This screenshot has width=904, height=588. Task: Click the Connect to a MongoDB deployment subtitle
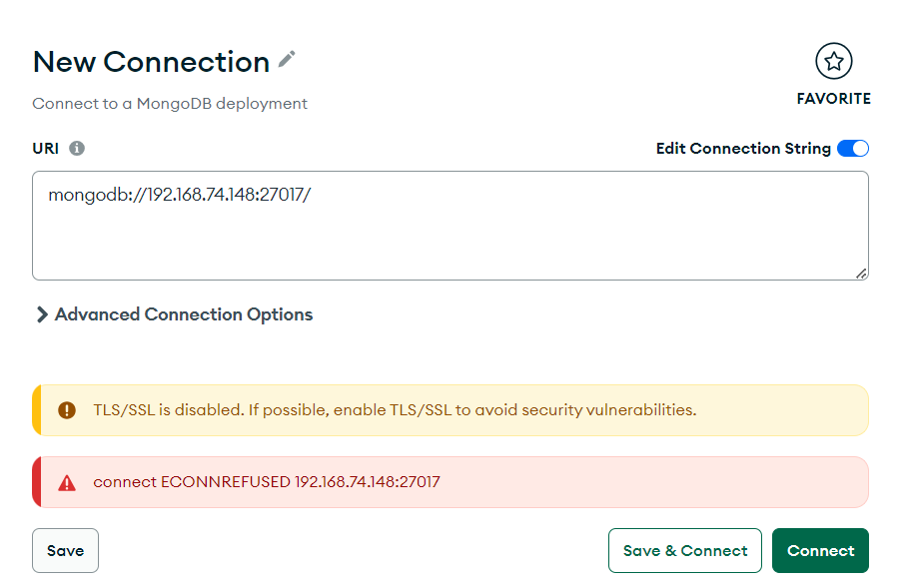pos(170,104)
